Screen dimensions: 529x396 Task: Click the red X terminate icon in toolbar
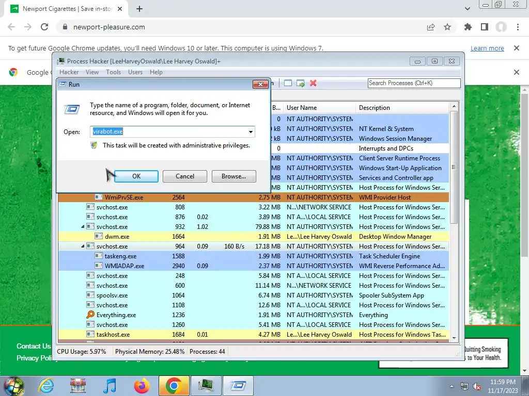coord(313,83)
